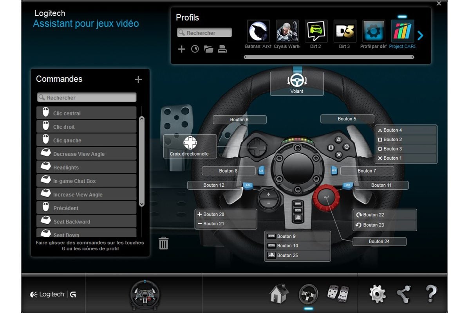The image size is (470, 313).
Task: Select the Bouton 7 label
Action: point(367,171)
